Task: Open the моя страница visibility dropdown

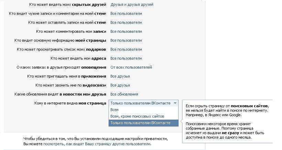Action: (x=144, y=103)
